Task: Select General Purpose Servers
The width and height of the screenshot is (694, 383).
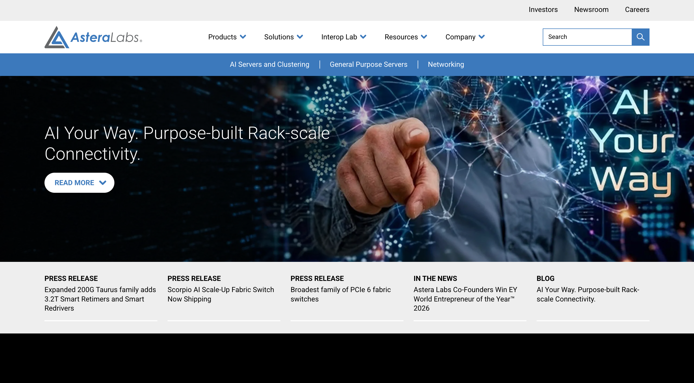Action: coord(369,64)
